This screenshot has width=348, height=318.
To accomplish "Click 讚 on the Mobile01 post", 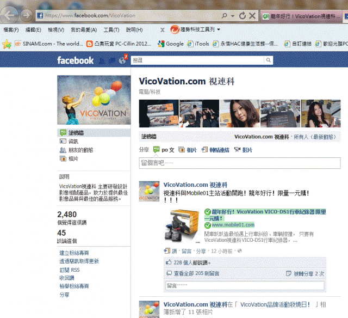I will (174, 251).
